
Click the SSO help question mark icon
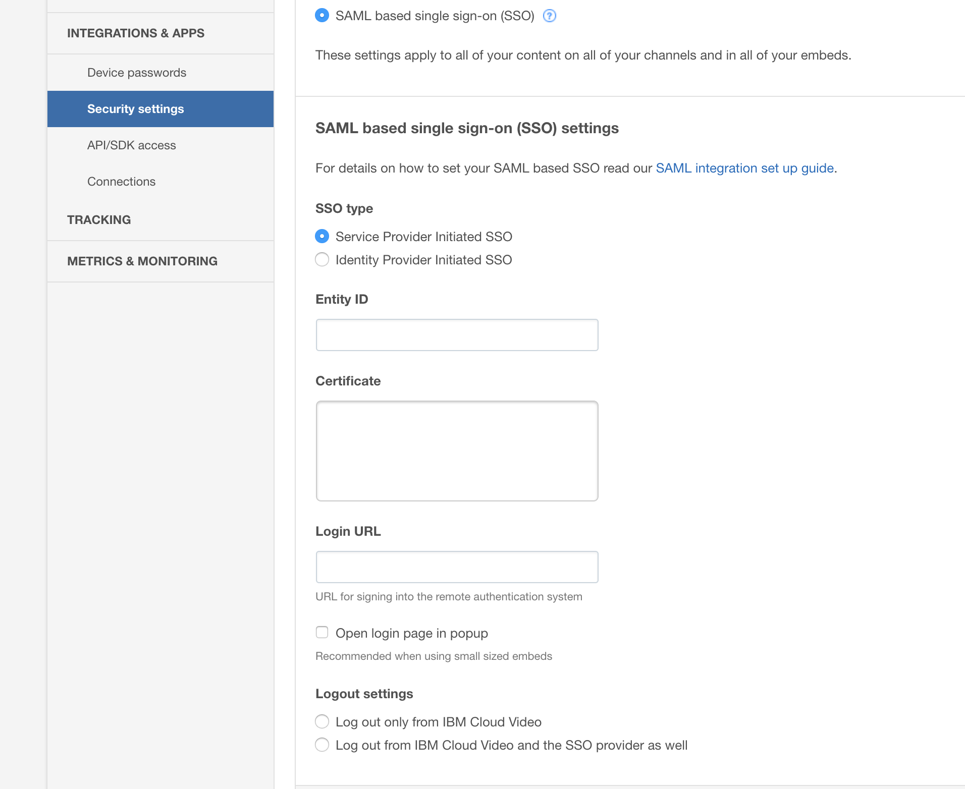click(x=549, y=16)
